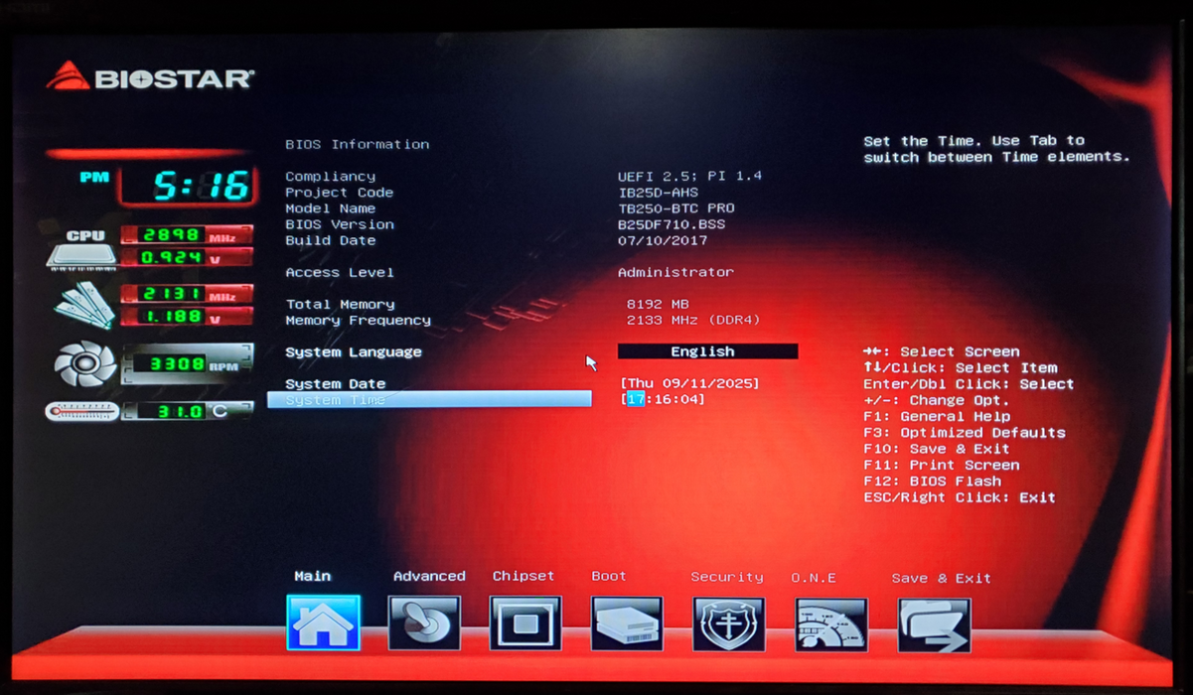Screen dimensions: 1193x695
Task: Click the fan icon
Action: coord(84,363)
